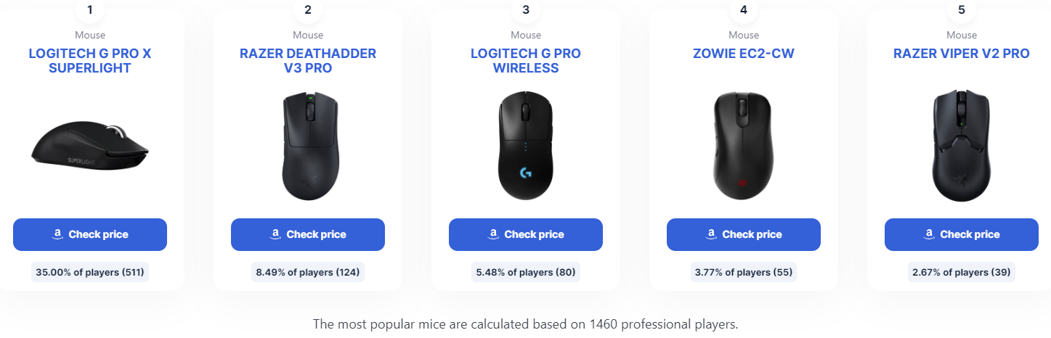Click the 2.67% of players (39) badge

pos(962,273)
